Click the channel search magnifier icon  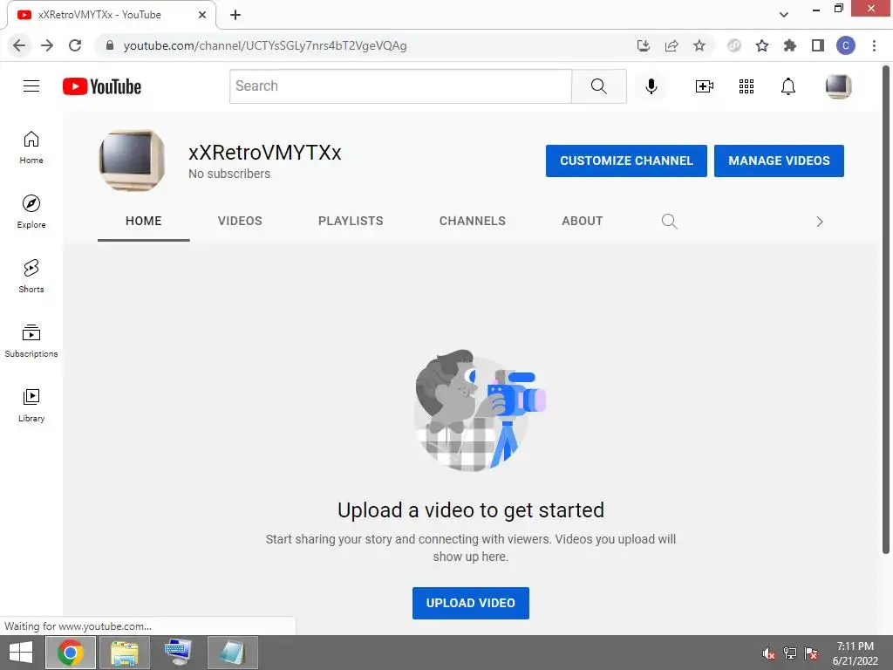(x=669, y=221)
